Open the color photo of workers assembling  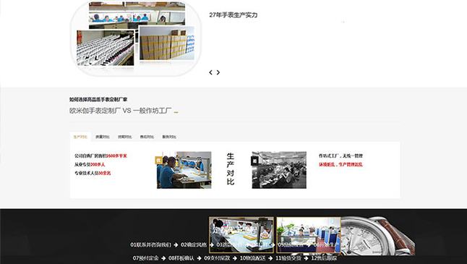[184, 170]
